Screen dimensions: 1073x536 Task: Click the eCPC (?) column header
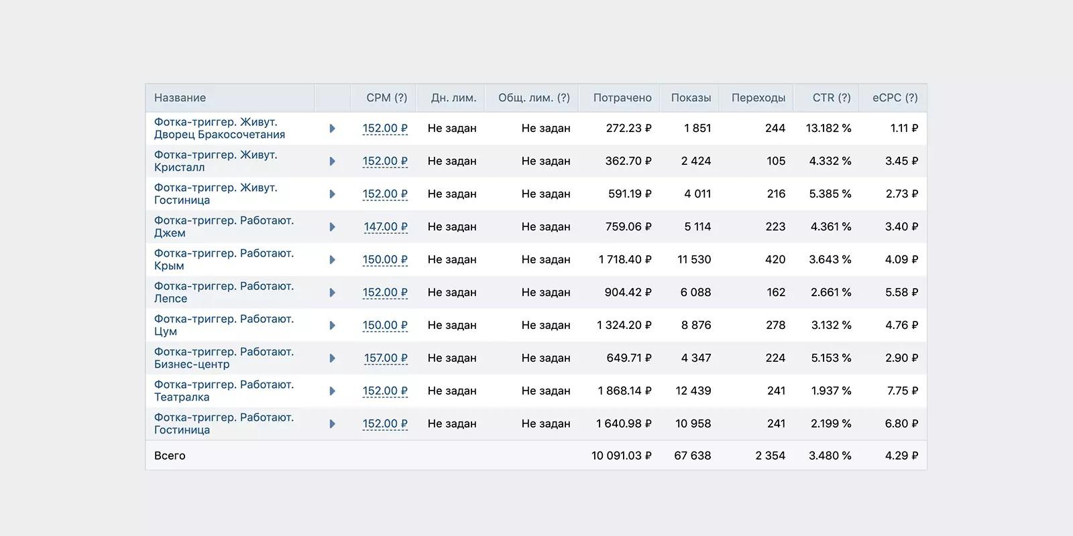[x=895, y=98]
